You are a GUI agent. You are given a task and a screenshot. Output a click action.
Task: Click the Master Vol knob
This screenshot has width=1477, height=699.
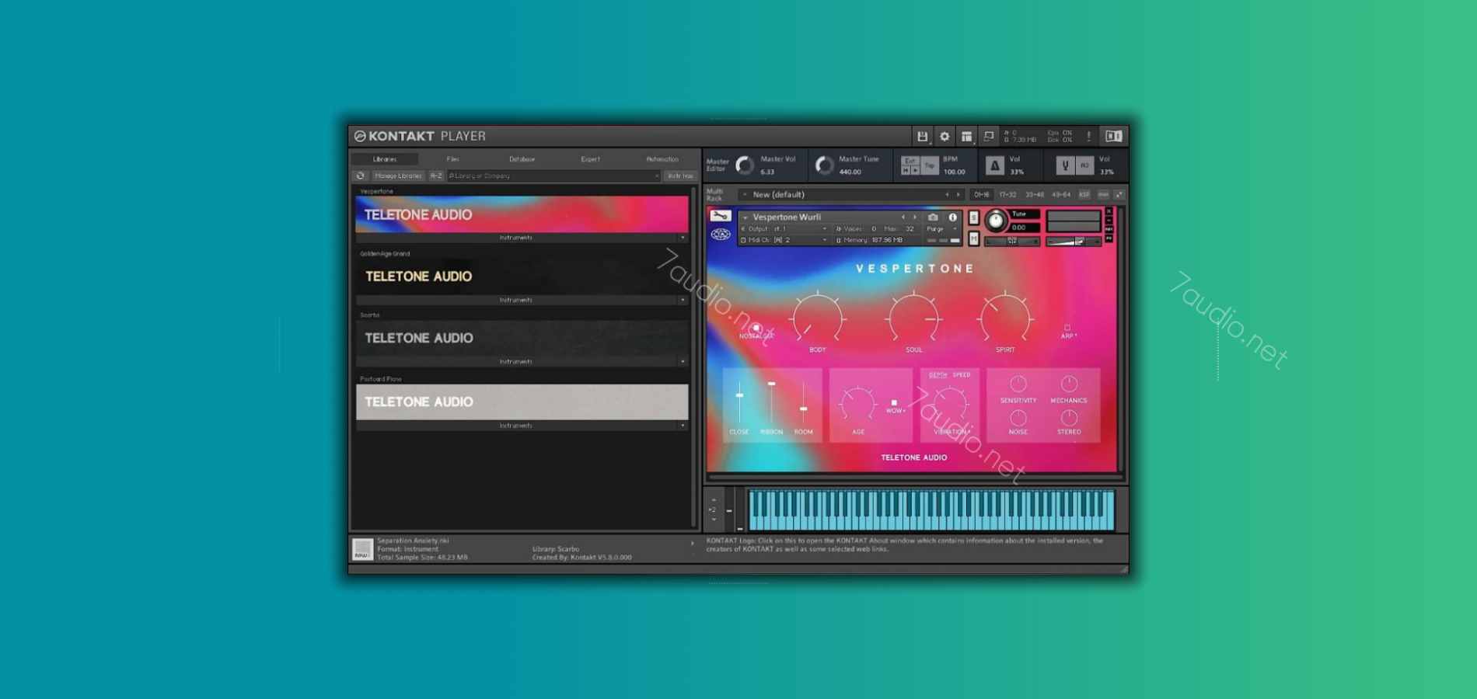pyautogui.click(x=745, y=165)
